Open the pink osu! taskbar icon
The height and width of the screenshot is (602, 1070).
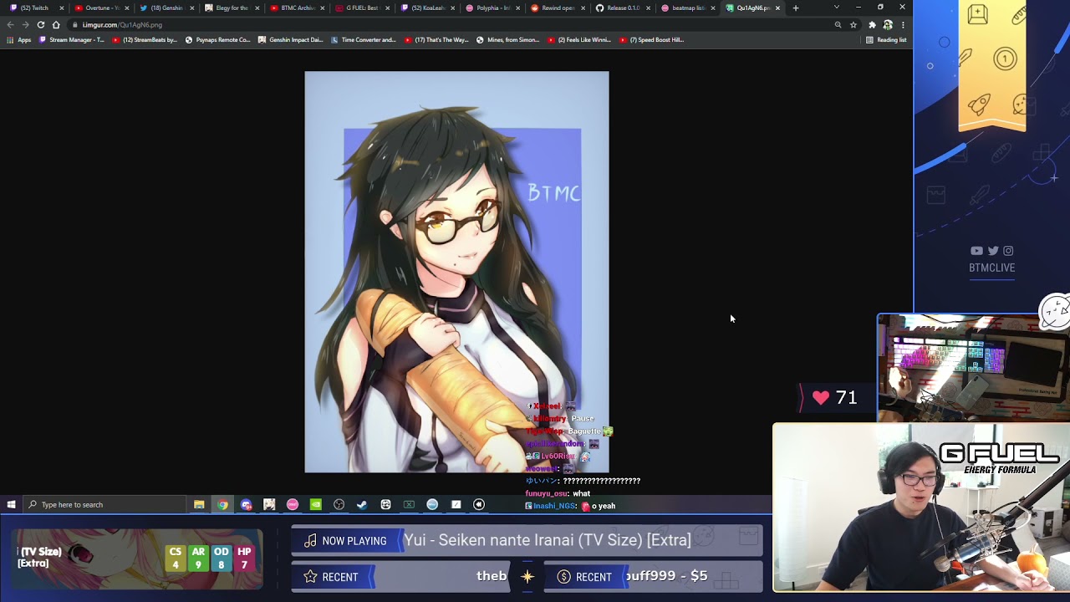click(293, 505)
